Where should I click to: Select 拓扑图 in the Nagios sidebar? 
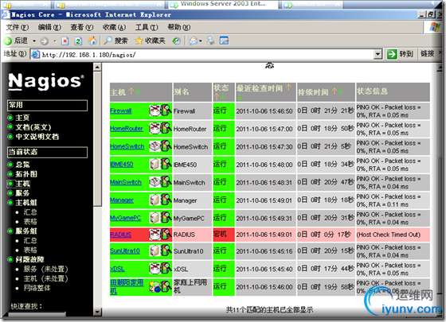(26, 174)
